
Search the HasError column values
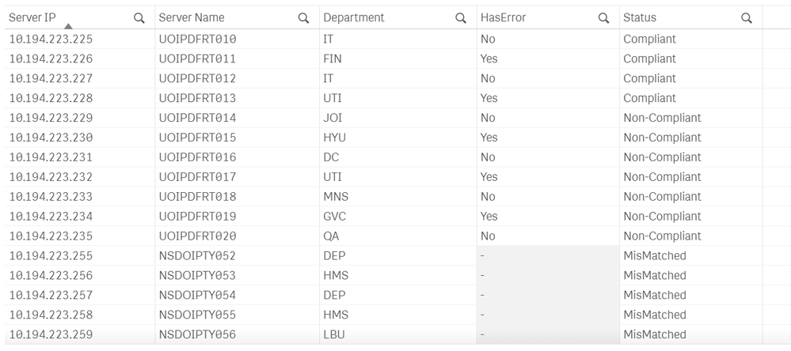click(603, 18)
